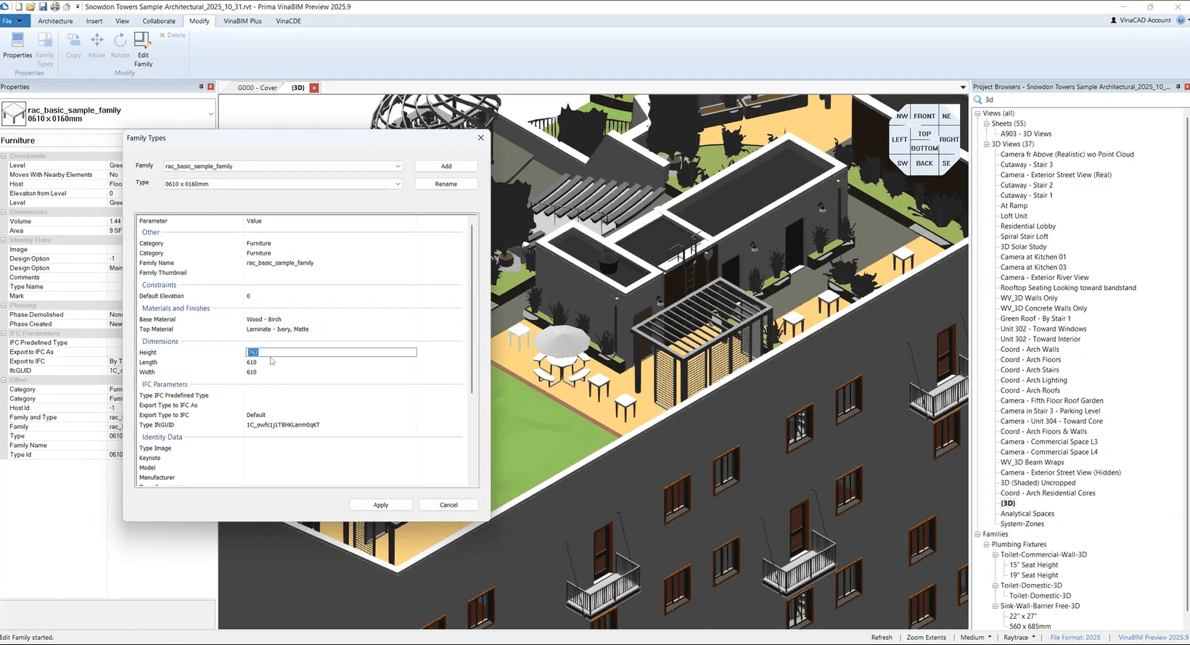This screenshot has height=645, width=1190.
Task: Click the Save icon in quick access toolbar
Action: 43,7
